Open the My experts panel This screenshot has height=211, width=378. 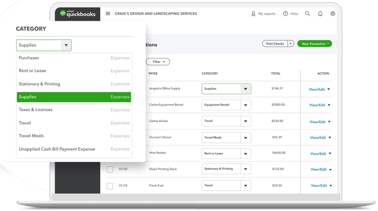[264, 14]
